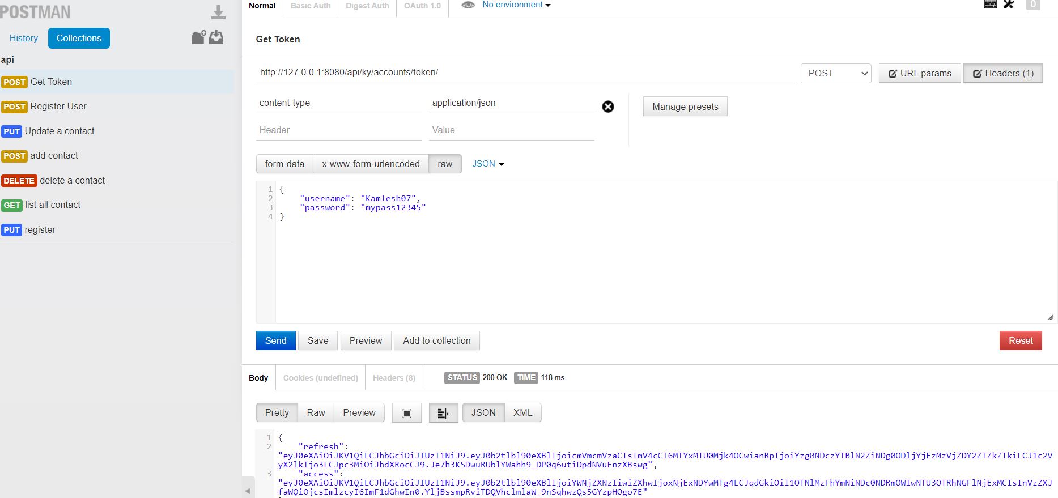This screenshot has width=1058, height=498.
Task: Select Pretty response view
Action: click(x=277, y=412)
